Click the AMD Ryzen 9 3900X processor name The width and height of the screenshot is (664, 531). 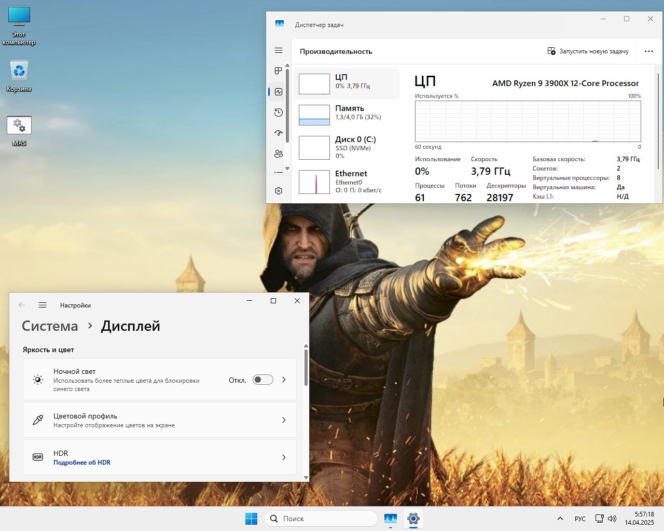[565, 83]
